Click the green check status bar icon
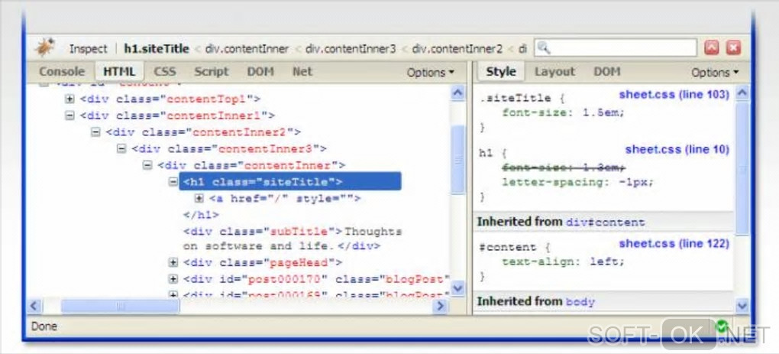Image resolution: width=779 pixels, height=354 pixels. 722,326
